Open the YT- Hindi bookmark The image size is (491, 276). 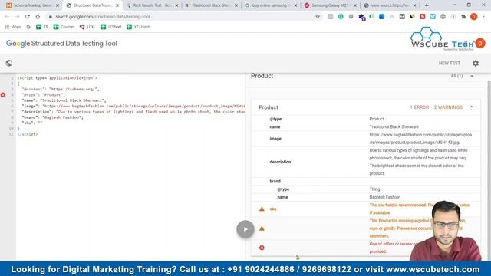pyautogui.click(x=138, y=27)
